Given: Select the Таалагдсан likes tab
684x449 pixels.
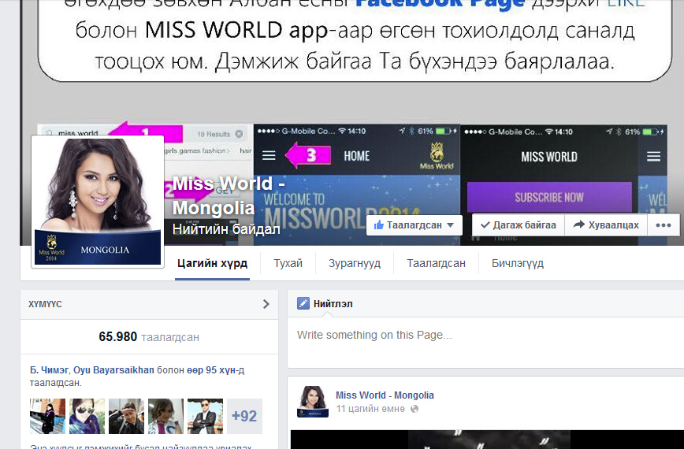Looking at the screenshot, I should pyautogui.click(x=437, y=263).
